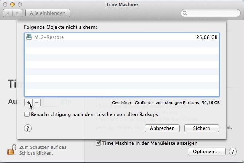
Task: Open help in the exclusion sheet
Action: coord(28,128)
